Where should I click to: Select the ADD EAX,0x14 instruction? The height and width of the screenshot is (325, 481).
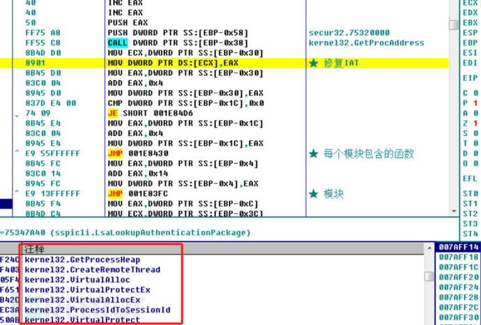coord(138,174)
